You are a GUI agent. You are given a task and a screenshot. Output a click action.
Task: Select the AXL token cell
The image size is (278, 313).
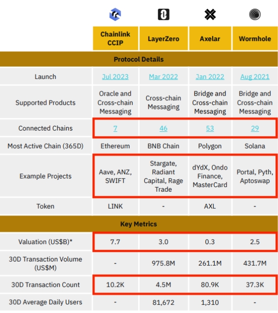[x=210, y=206]
